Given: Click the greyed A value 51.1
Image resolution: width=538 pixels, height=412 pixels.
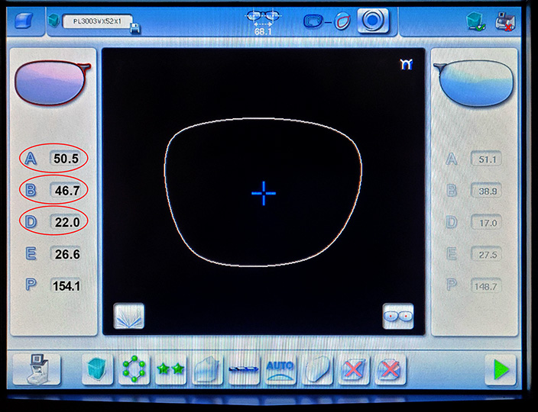Looking at the screenshot, I should (486, 159).
